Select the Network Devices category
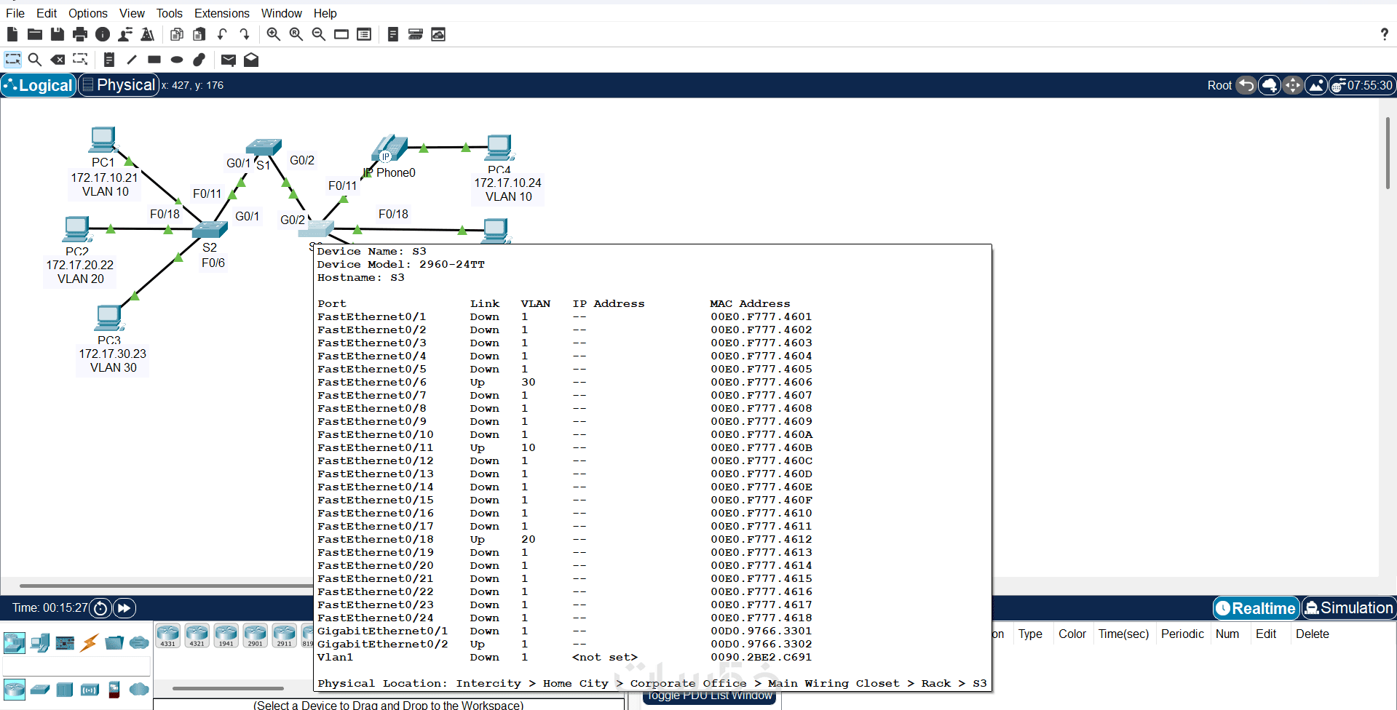Image resolution: width=1397 pixels, height=710 pixels. click(15, 642)
